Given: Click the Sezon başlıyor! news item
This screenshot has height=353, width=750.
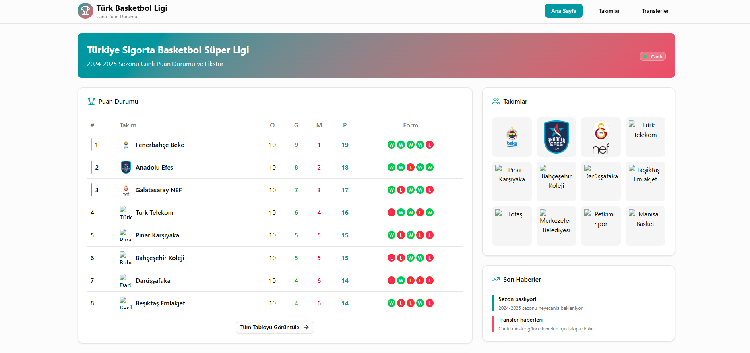Looking at the screenshot, I should tap(541, 303).
